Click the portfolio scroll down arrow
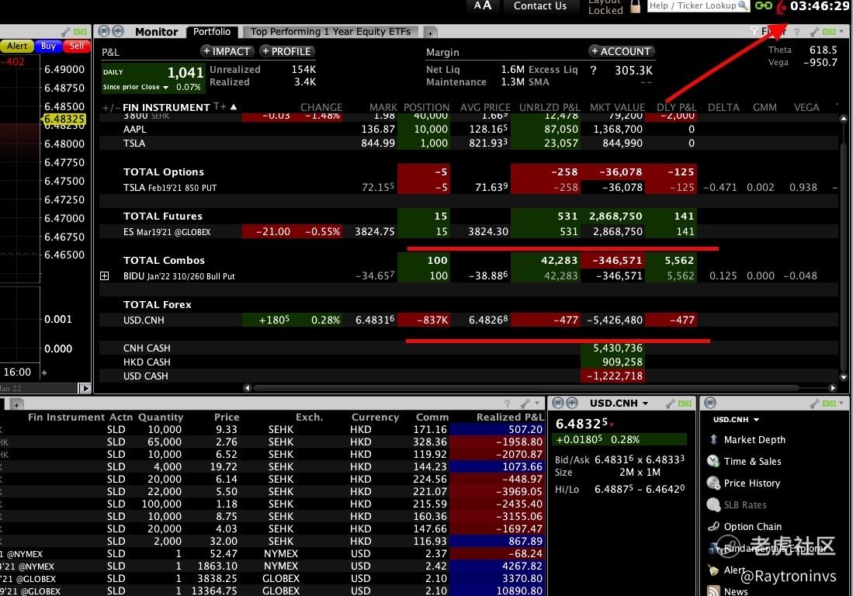The height and width of the screenshot is (596, 853). tap(843, 377)
